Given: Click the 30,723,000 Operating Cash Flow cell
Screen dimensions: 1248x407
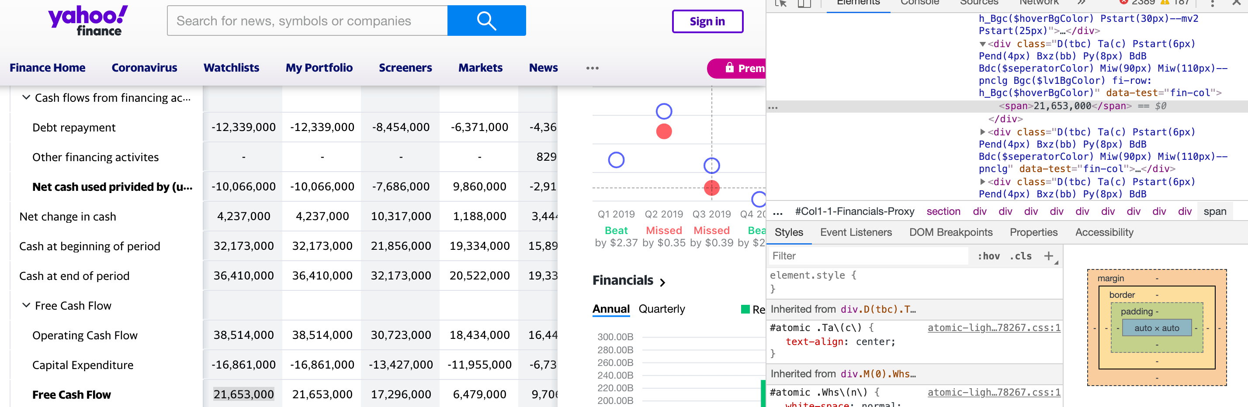Looking at the screenshot, I should (401, 335).
